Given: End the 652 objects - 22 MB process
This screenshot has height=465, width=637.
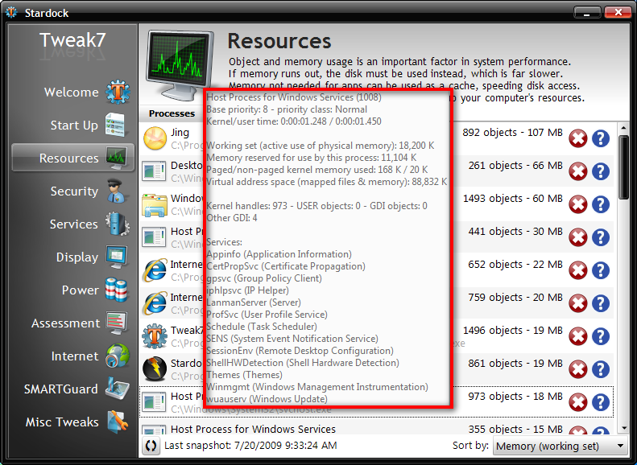Looking at the screenshot, I should click(577, 270).
